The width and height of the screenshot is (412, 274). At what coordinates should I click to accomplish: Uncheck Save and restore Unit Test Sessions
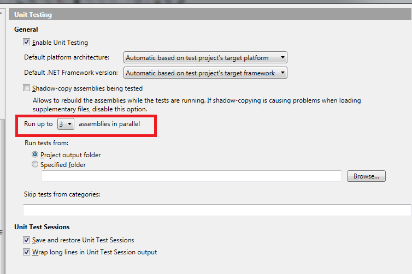(x=26, y=240)
